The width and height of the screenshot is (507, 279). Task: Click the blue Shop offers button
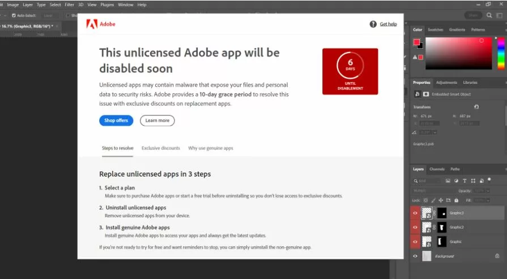116,121
